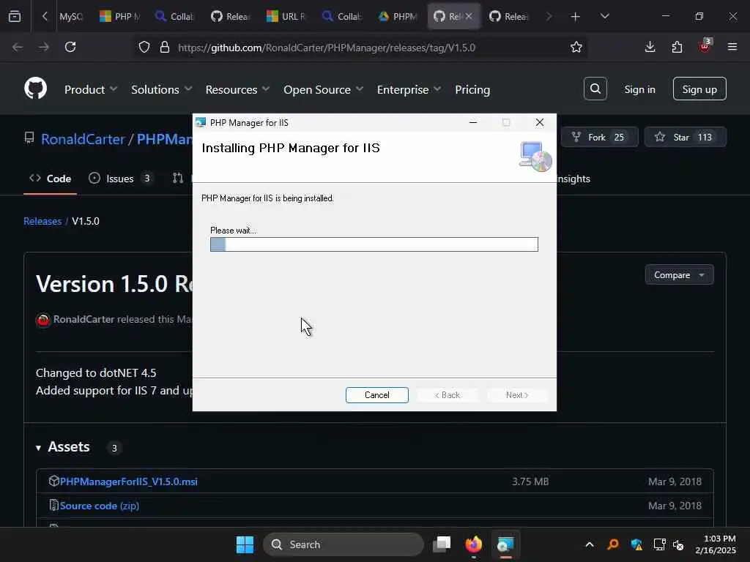Open the Windows Start menu
The width and height of the screenshot is (750, 562).
(245, 544)
